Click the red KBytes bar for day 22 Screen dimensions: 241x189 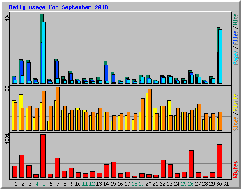pyautogui.click(x=163, y=169)
